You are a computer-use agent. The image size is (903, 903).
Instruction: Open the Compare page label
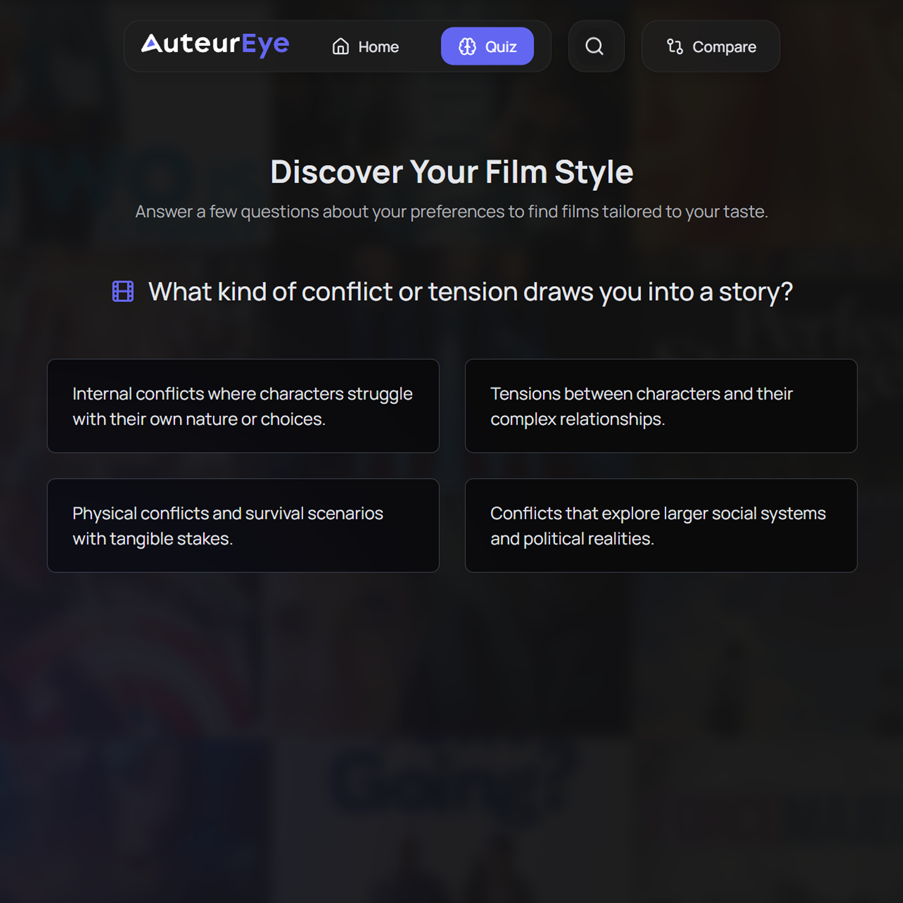pos(724,47)
